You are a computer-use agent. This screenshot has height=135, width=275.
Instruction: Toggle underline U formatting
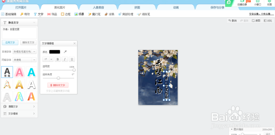pyautogui.click(x=72, y=59)
